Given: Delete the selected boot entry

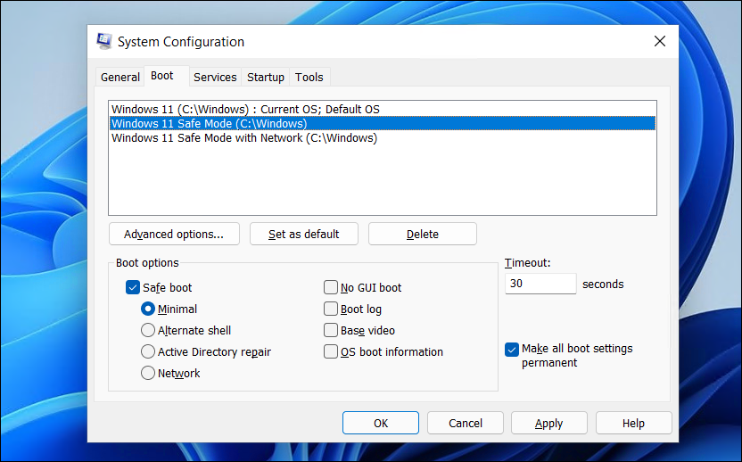Looking at the screenshot, I should click(422, 235).
